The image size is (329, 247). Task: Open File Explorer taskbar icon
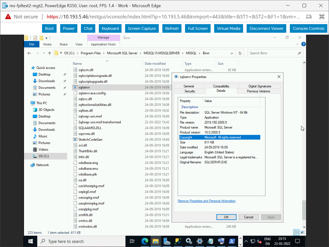155,241
